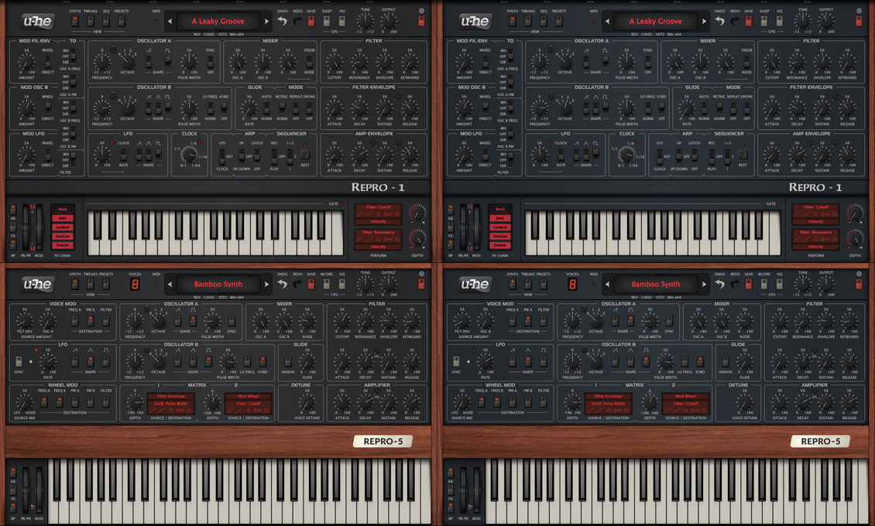The height and width of the screenshot is (526, 875).
Task: Enable Oscillator A sawtooth shape, left Repro-5
Action: pyautogui.click(x=177, y=320)
